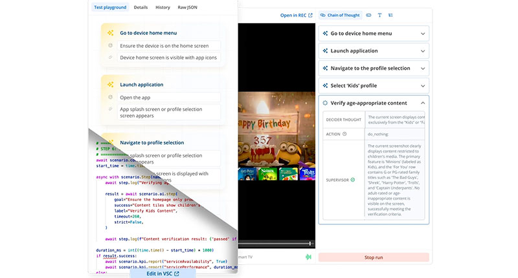Click circle icon beside 'Open the app'
The image size is (518, 278).
point(110,97)
